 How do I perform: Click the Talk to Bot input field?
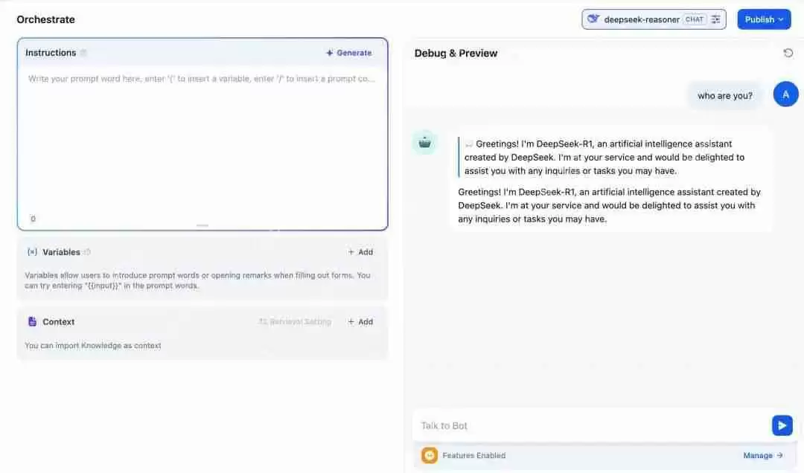click(588, 425)
